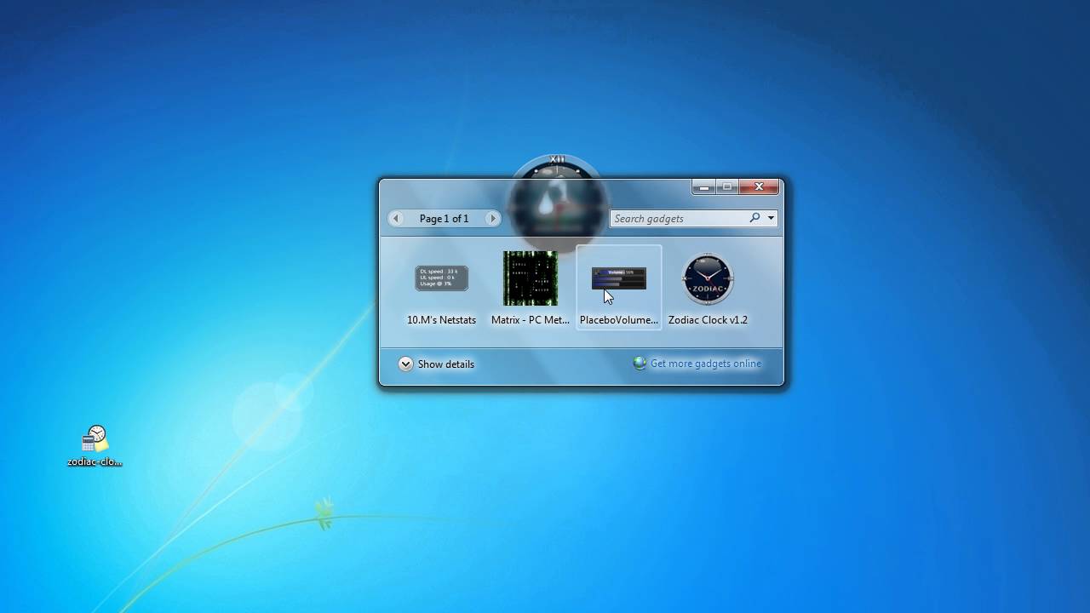This screenshot has height=613, width=1090.
Task: Maximize the gadgets gallery window
Action: pyautogui.click(x=726, y=187)
